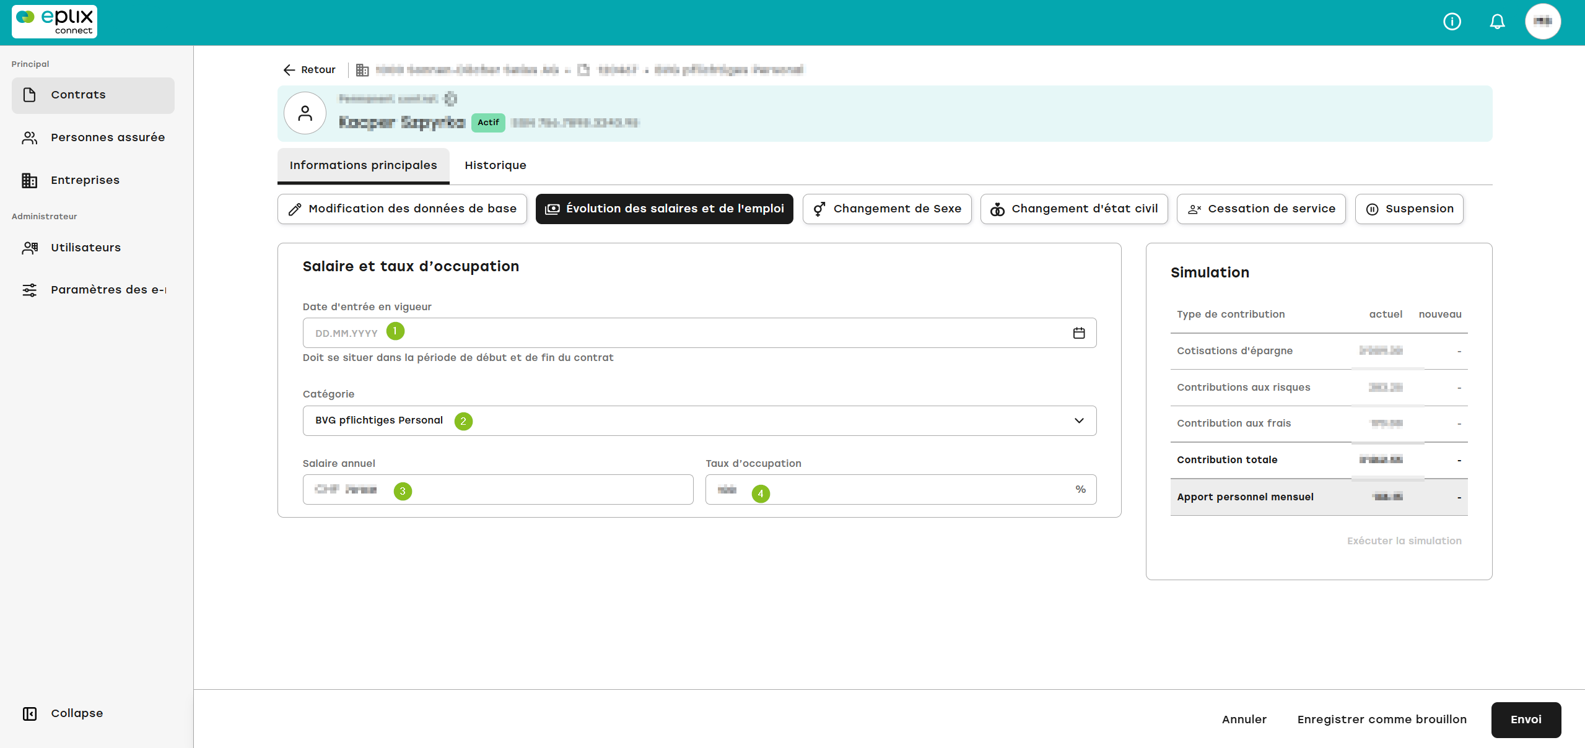This screenshot has width=1585, height=748.
Task: Open the Catégorie dropdown
Action: tap(699, 421)
